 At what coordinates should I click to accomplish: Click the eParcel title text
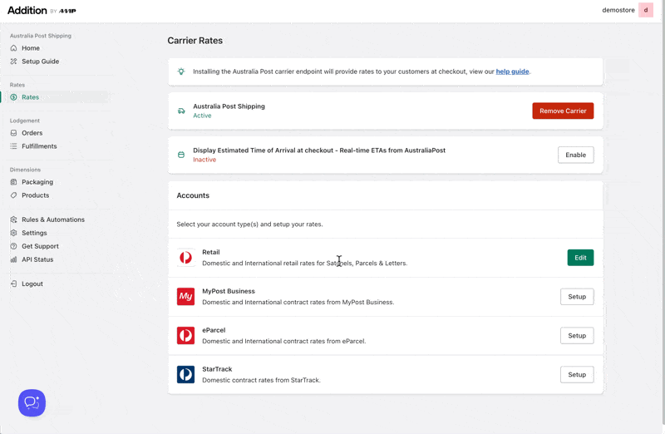click(x=214, y=330)
